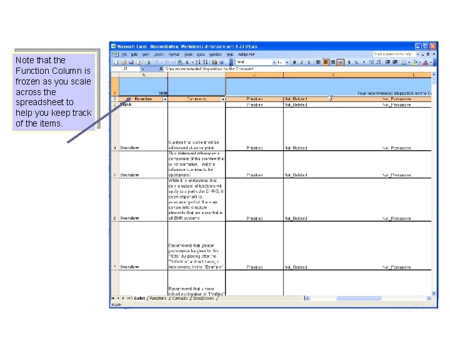Image resolution: width=450 pixels, height=338 pixels.
Task: Open the Borders dropdown arrow
Action: click(x=409, y=62)
